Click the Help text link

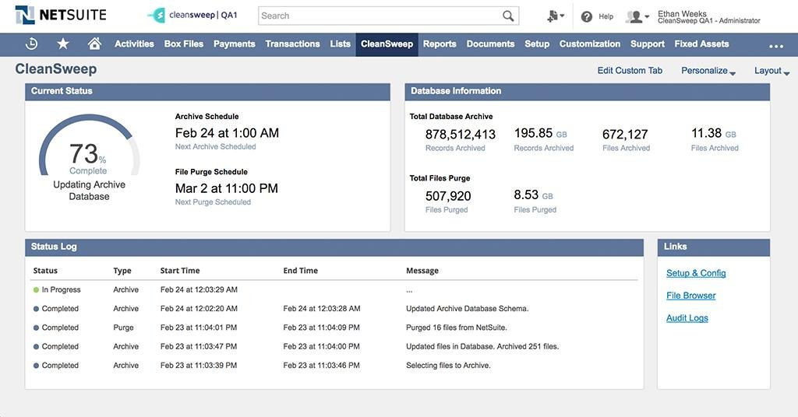606,17
